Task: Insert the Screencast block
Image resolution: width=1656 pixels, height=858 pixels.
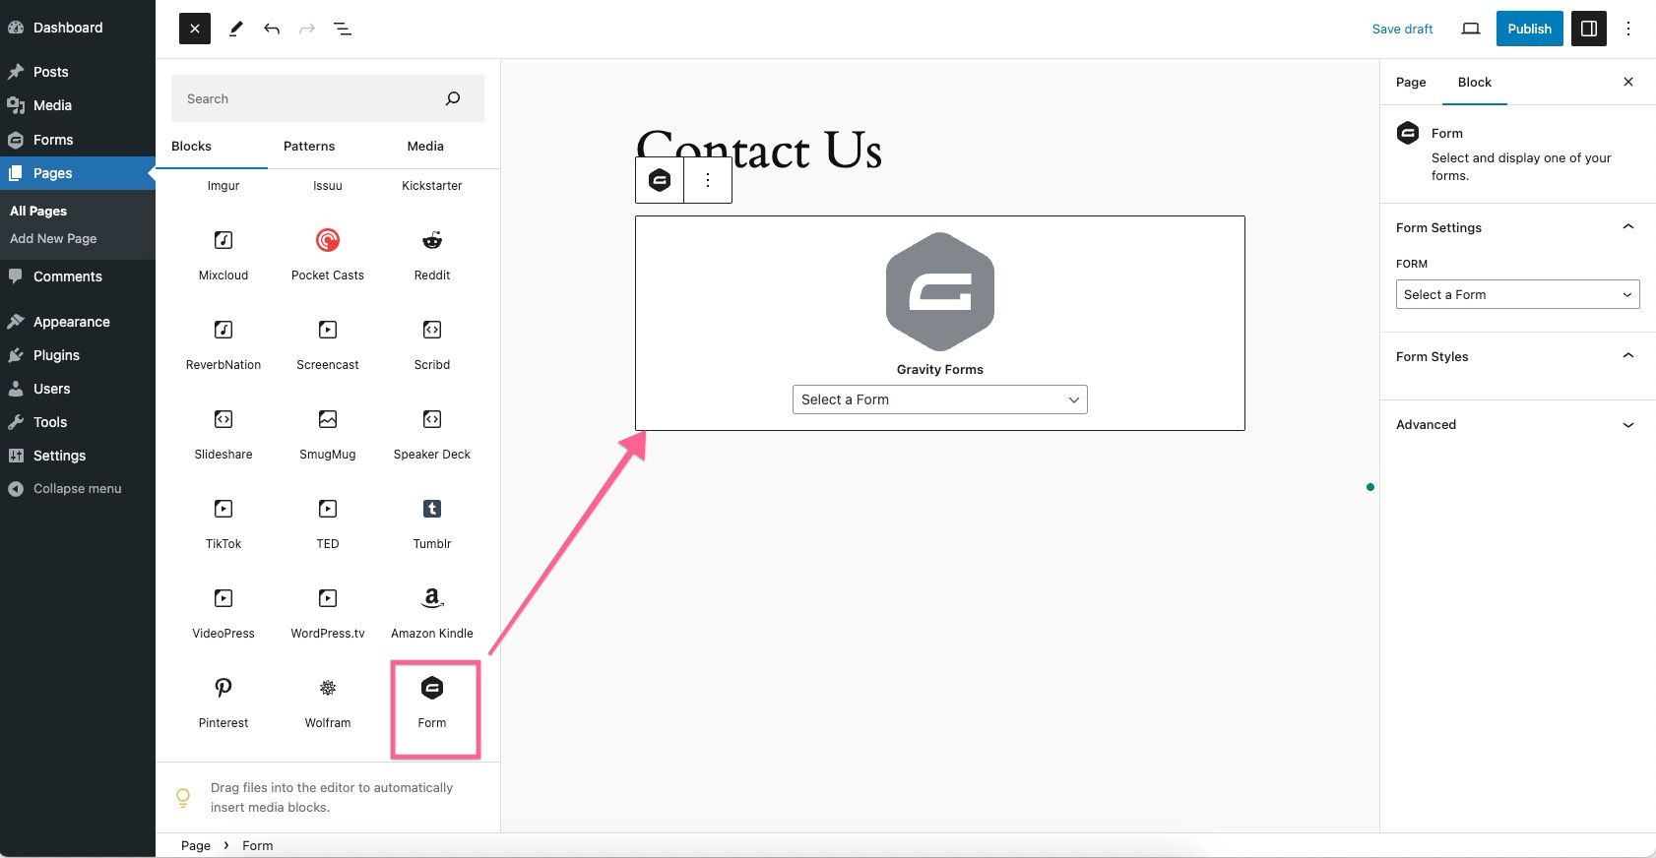Action: click(x=328, y=344)
